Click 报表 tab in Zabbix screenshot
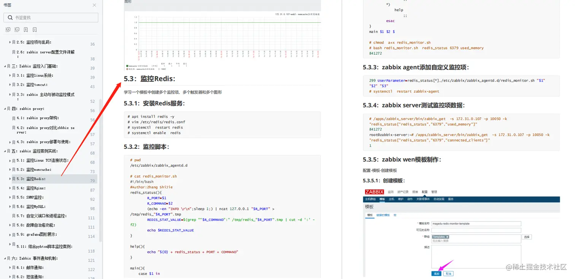 [415, 192]
